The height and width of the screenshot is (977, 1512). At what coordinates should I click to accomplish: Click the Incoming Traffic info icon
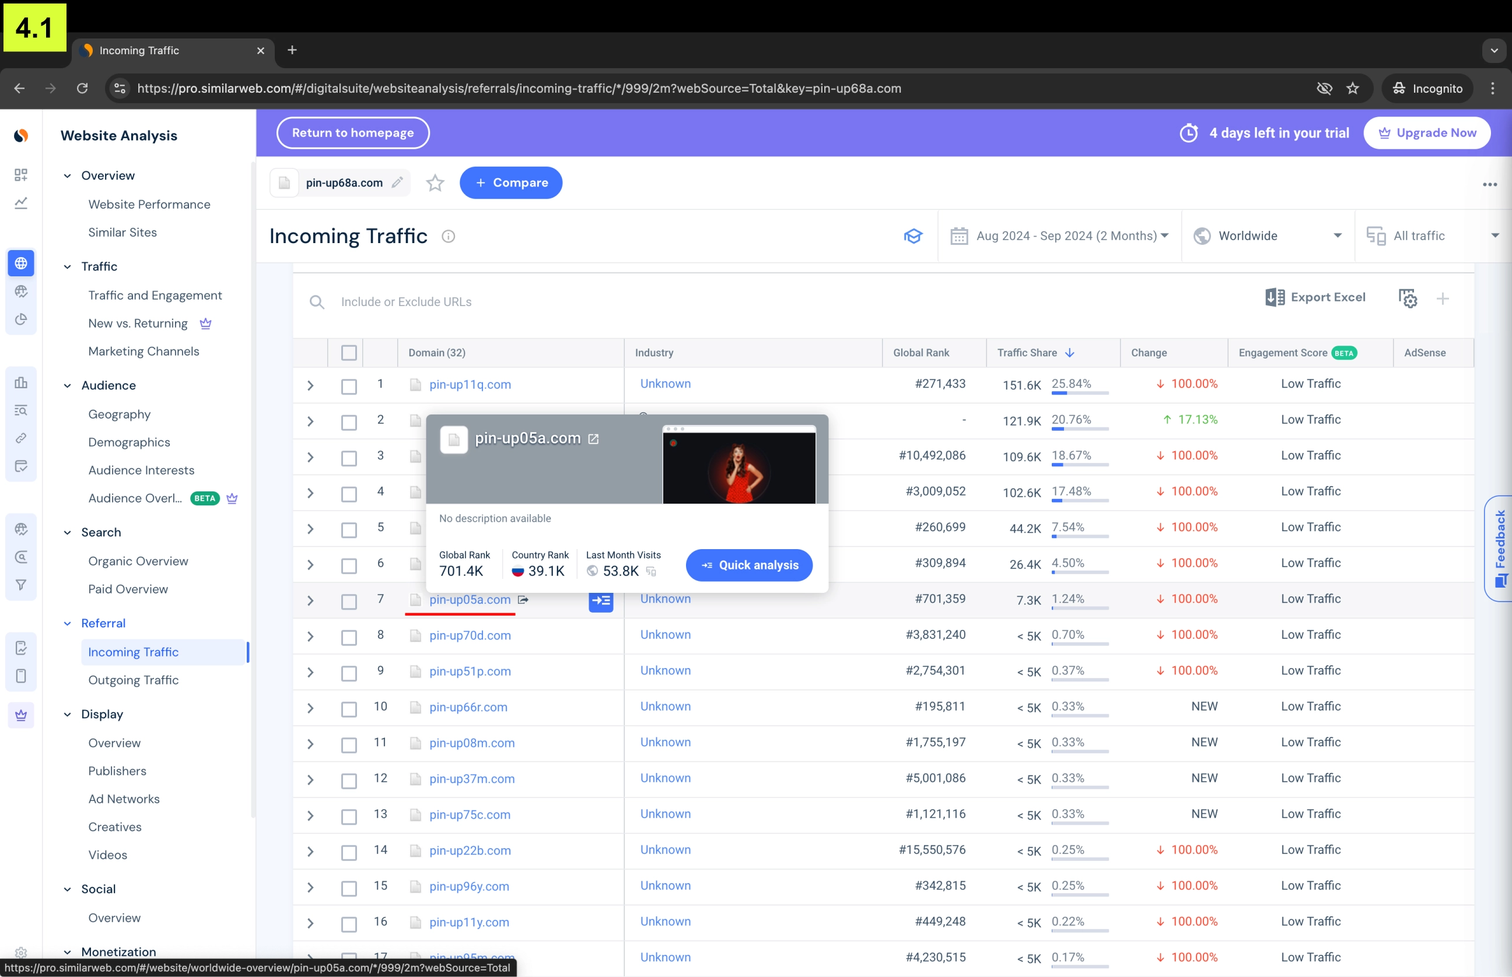coord(448,237)
